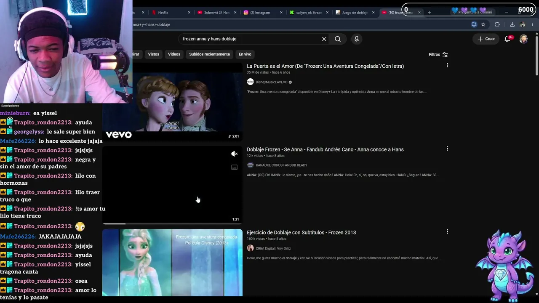Close the Instagram tab
Screen dimensions: 539x303
click(x=281, y=13)
